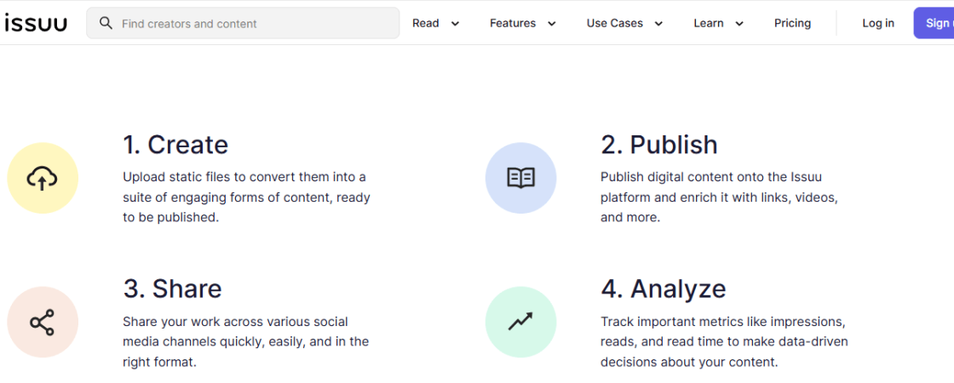
Task: Click the Share network icon
Action: coord(42,323)
